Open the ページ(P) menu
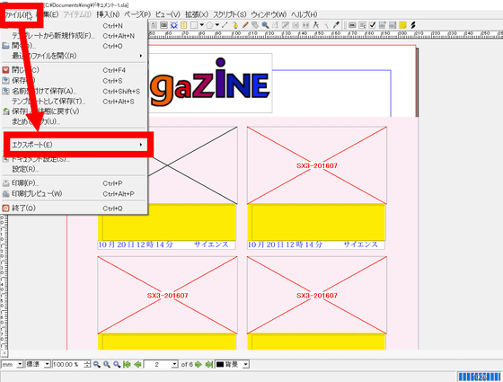Screen dimensions: 503x382 coord(137,14)
